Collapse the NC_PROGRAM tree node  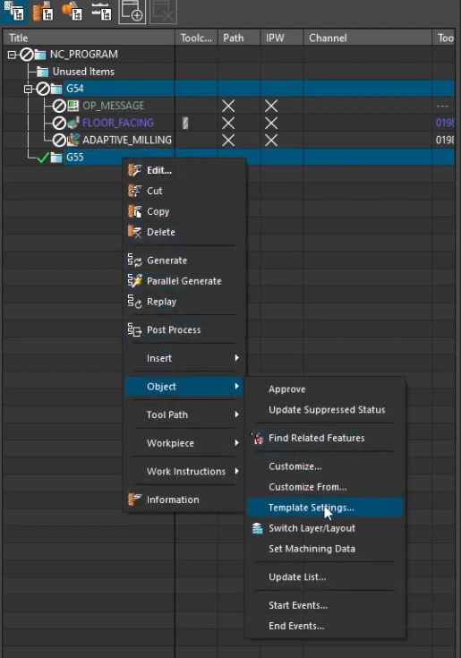(12, 55)
